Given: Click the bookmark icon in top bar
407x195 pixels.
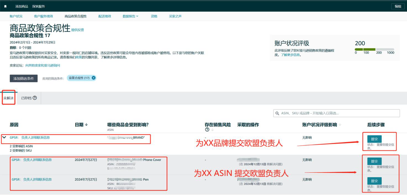Looking at the screenshot, I should tap(6, 6).
